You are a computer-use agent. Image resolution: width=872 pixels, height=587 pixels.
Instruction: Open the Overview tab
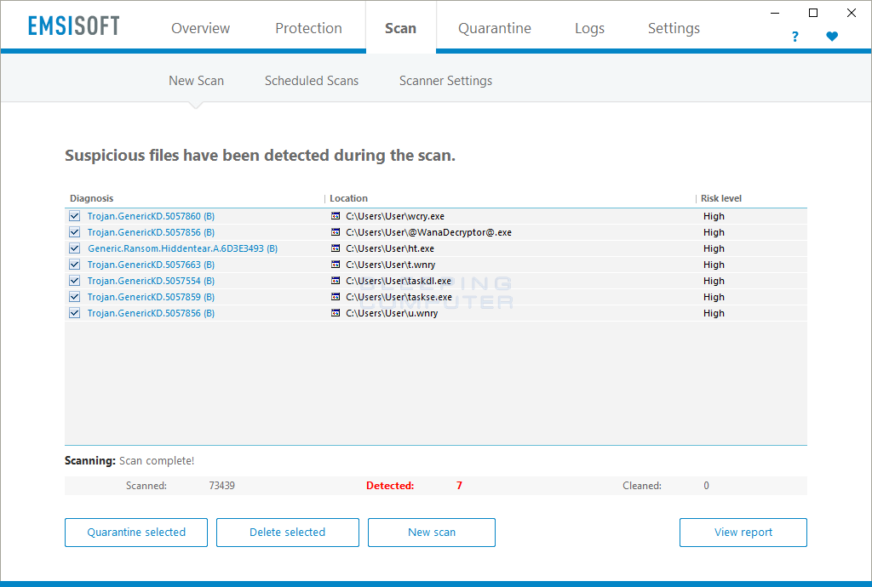pos(200,28)
